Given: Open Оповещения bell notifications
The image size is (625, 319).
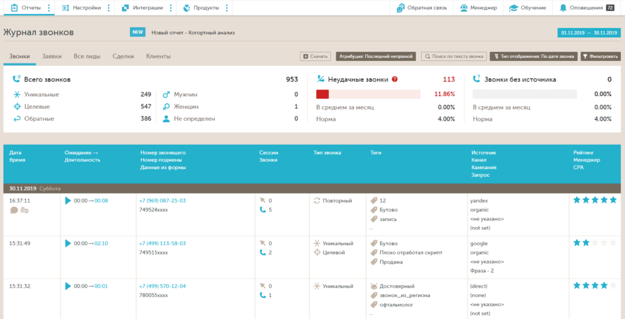Looking at the screenshot, I should tap(563, 8).
